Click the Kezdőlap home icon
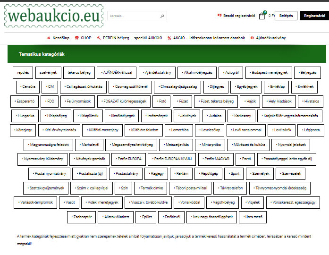 point(49,38)
